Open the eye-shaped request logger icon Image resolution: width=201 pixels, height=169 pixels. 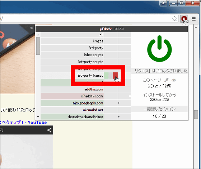(x=174, y=80)
